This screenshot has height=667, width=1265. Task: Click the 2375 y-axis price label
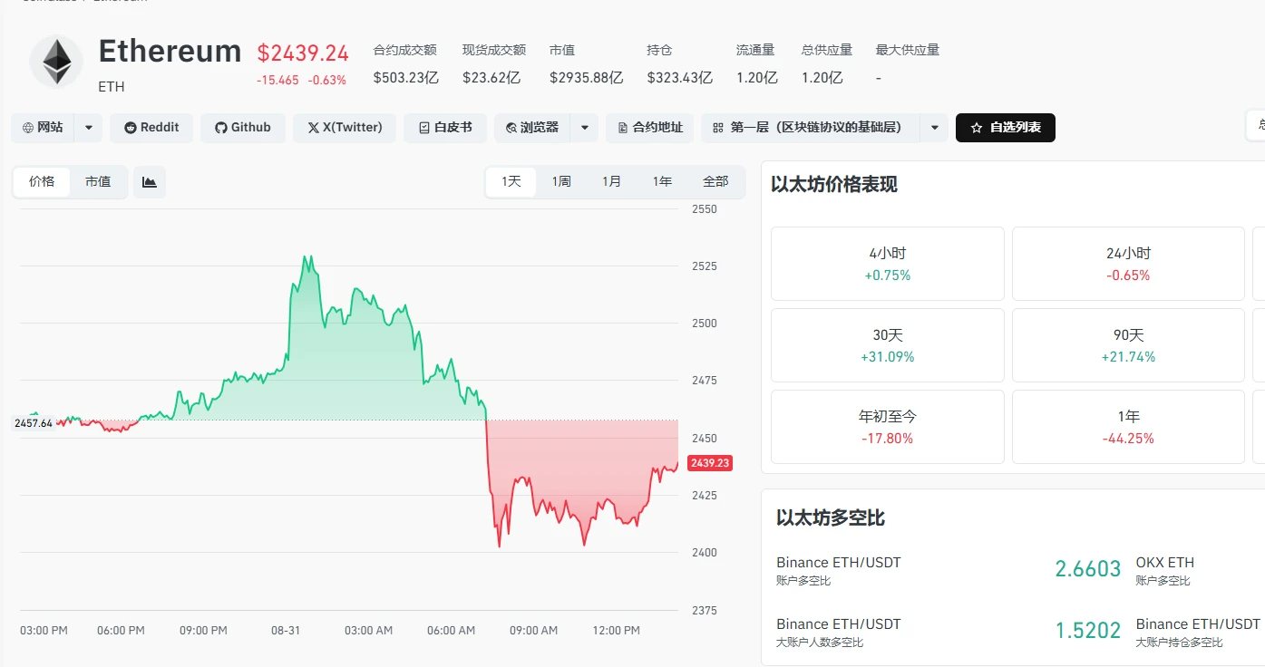point(705,611)
